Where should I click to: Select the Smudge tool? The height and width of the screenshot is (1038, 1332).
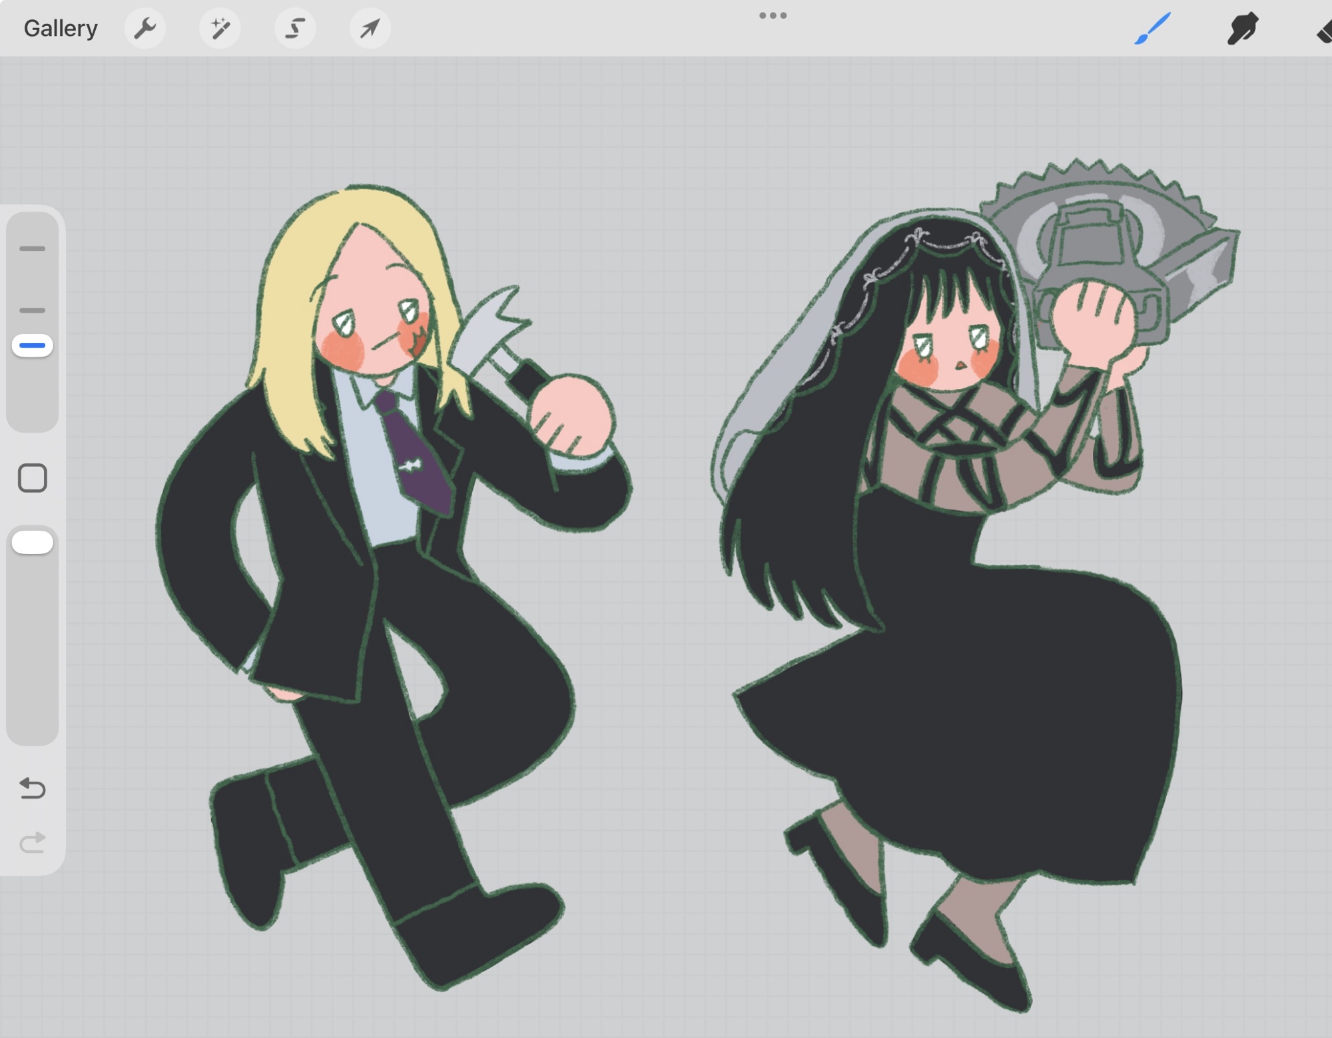[1242, 29]
